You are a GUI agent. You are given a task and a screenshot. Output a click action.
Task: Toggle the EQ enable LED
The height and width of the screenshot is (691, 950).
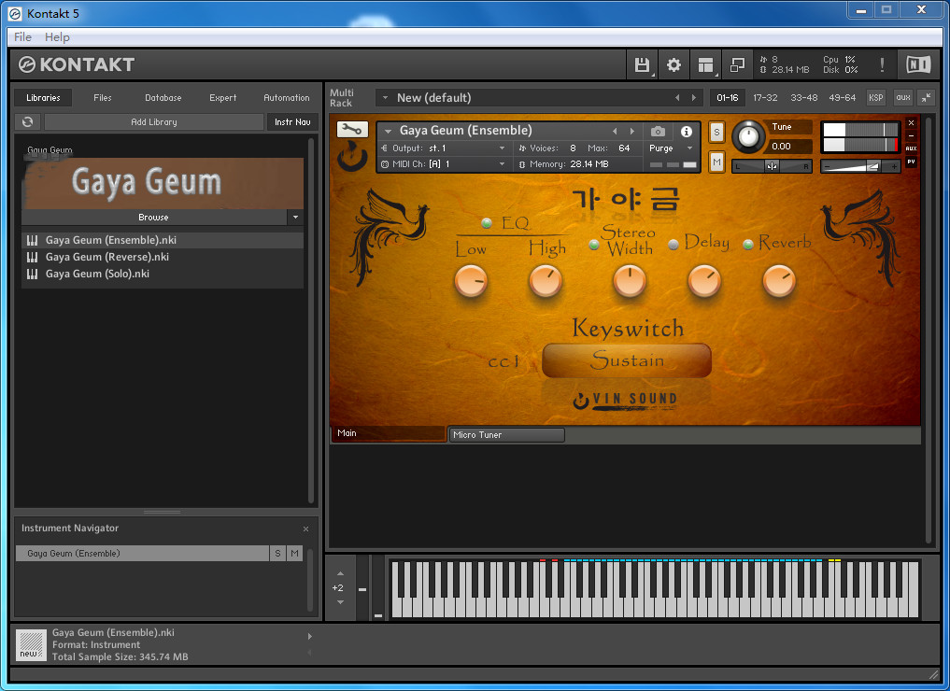[487, 223]
